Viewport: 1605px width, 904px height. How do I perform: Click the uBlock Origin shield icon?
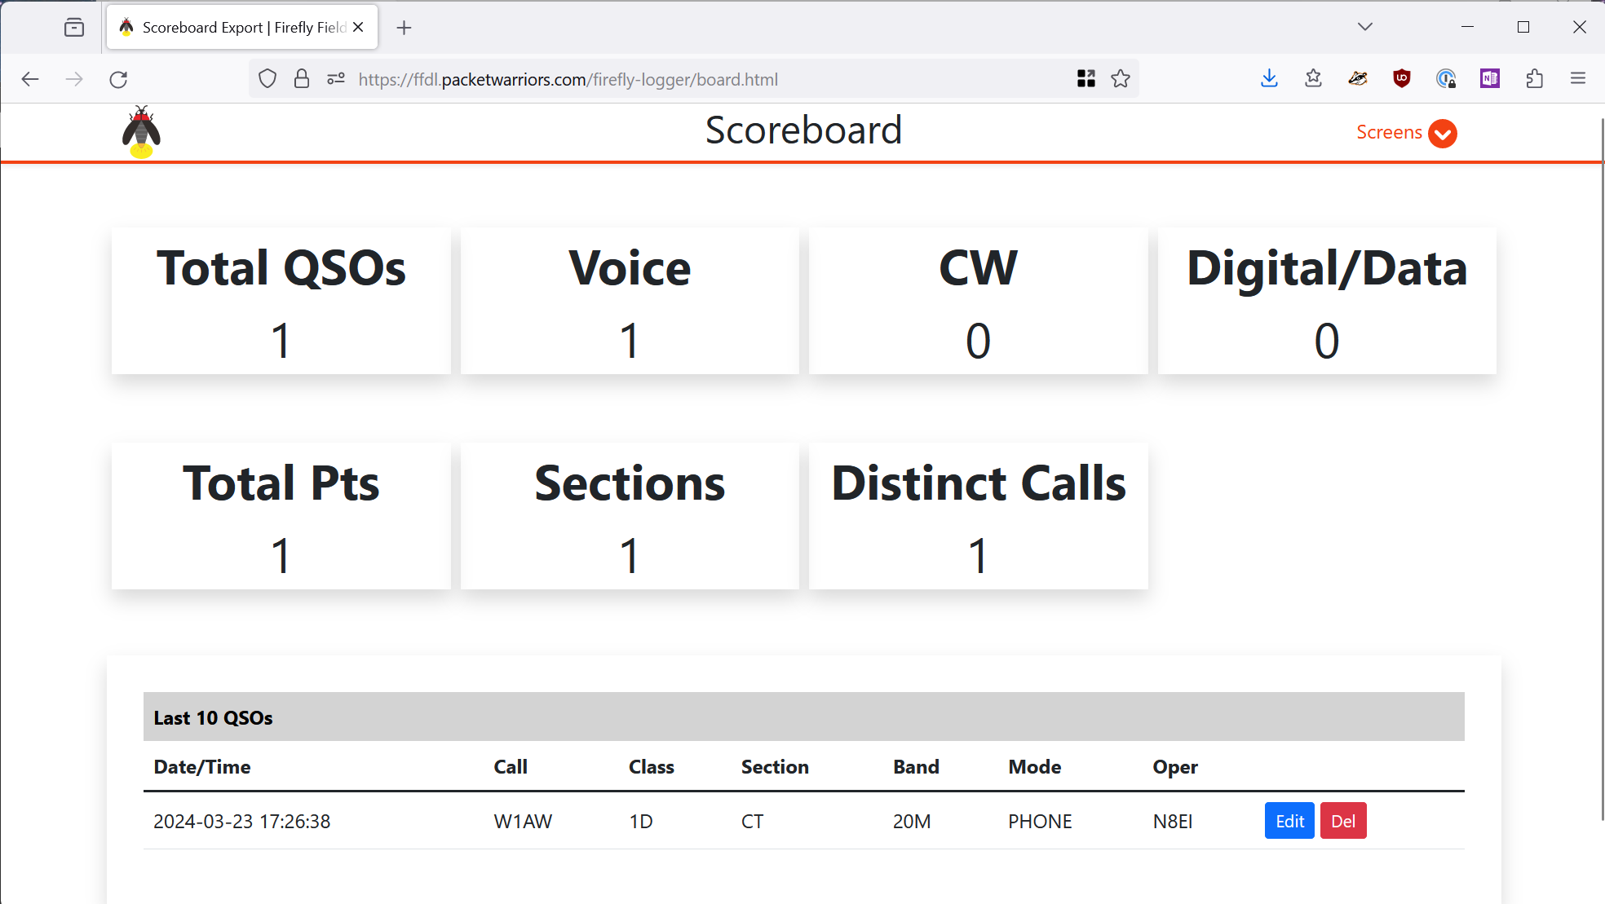click(x=1402, y=79)
